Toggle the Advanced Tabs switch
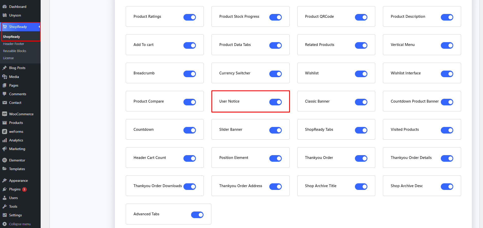This screenshot has width=483, height=228. [x=197, y=215]
